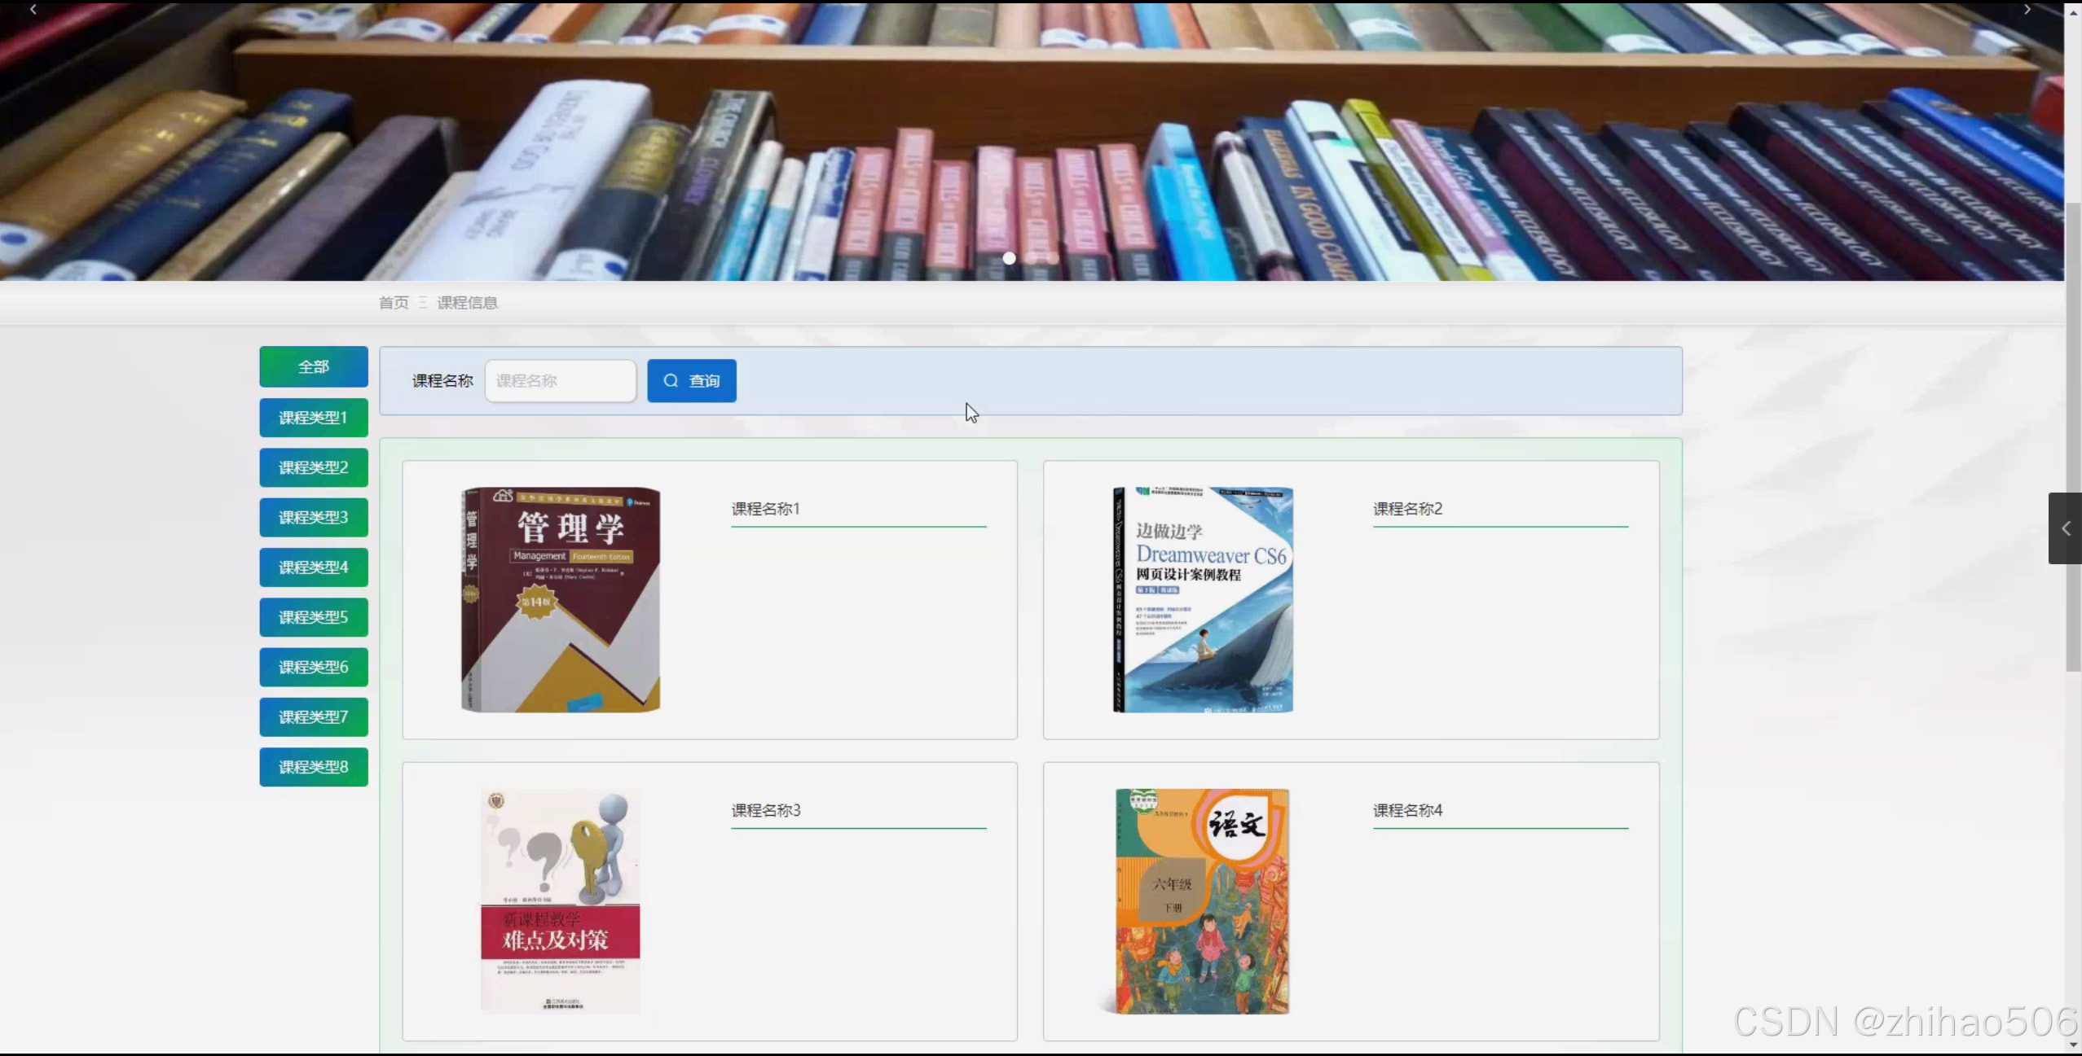Go to 首页 via the breadcrumb
Viewport: 2082px width, 1056px height.
click(x=394, y=303)
